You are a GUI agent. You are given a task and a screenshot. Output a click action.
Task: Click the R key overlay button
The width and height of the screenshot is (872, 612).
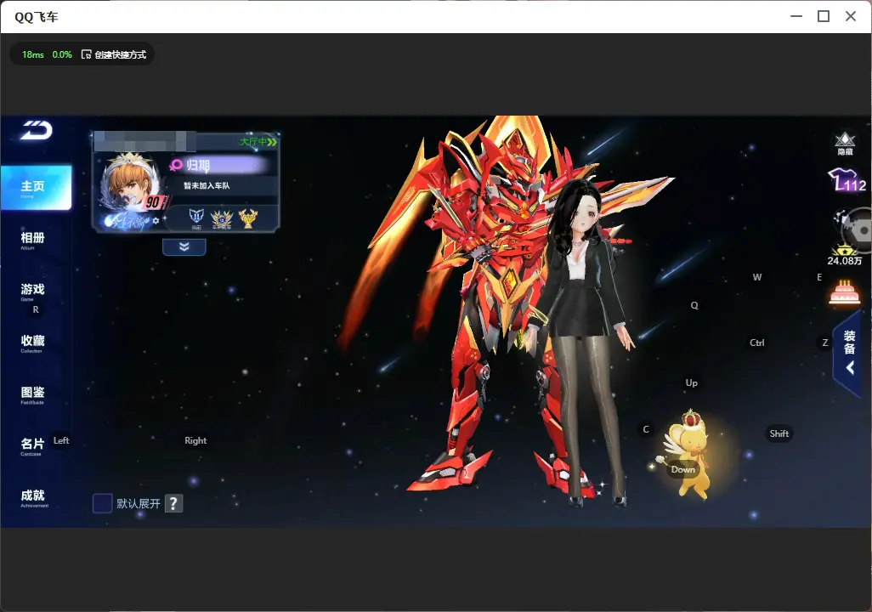point(36,310)
